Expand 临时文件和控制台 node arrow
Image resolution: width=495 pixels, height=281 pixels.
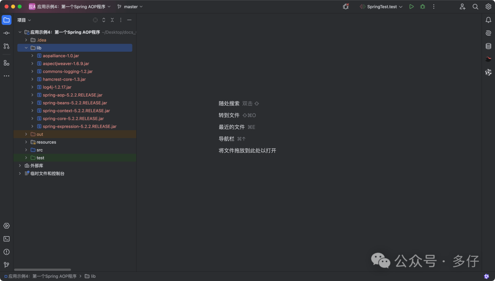point(20,173)
